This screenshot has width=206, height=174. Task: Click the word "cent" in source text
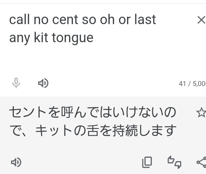[66, 20]
